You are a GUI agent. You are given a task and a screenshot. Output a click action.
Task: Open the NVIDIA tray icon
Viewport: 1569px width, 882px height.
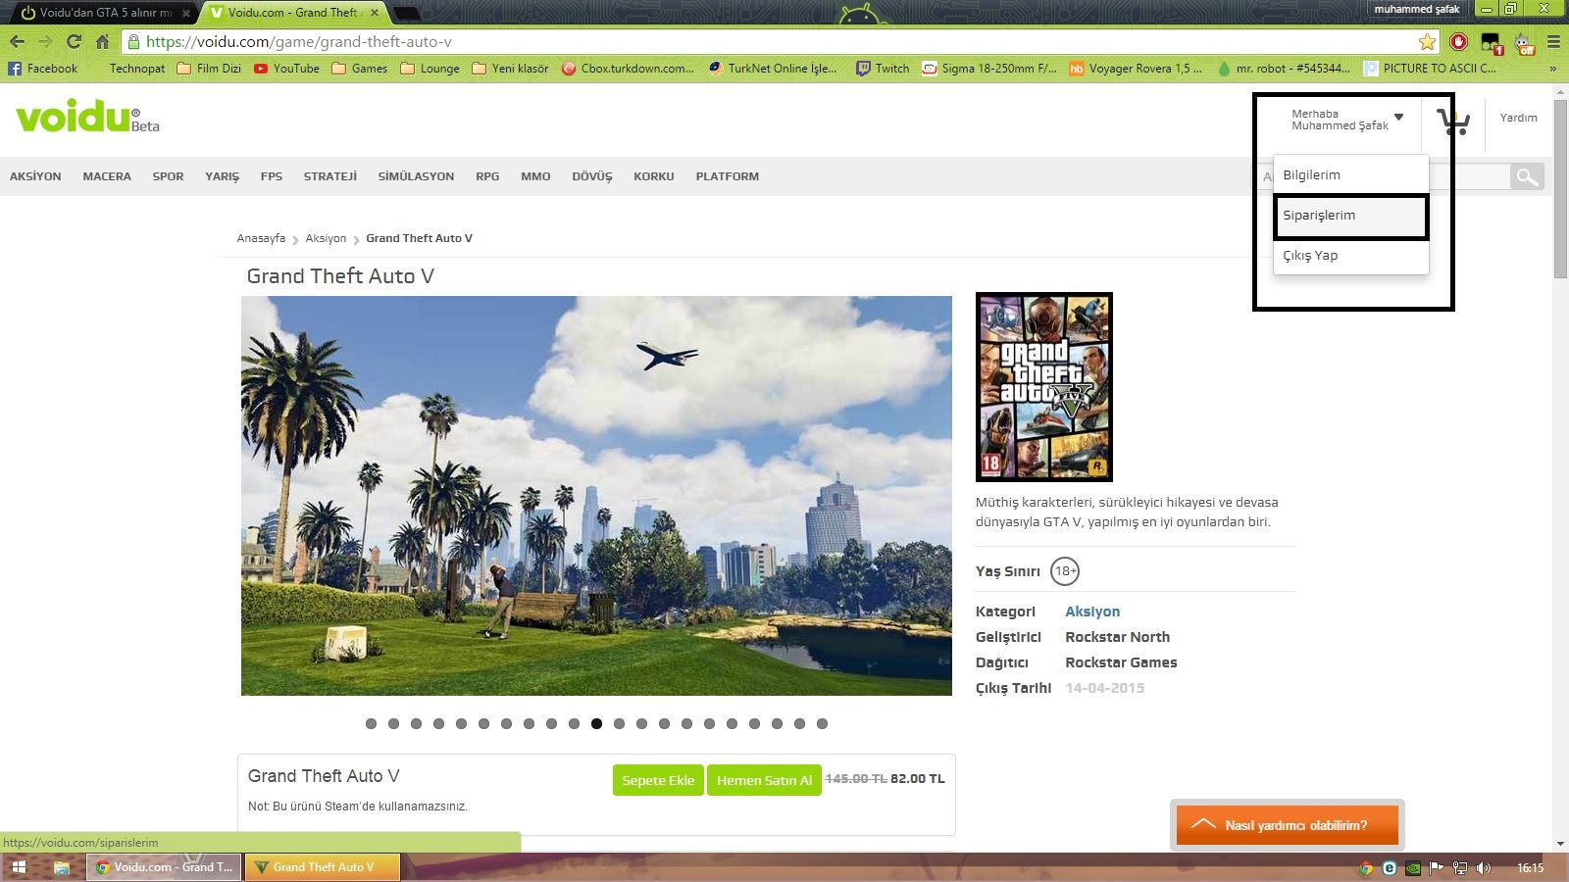click(1412, 867)
